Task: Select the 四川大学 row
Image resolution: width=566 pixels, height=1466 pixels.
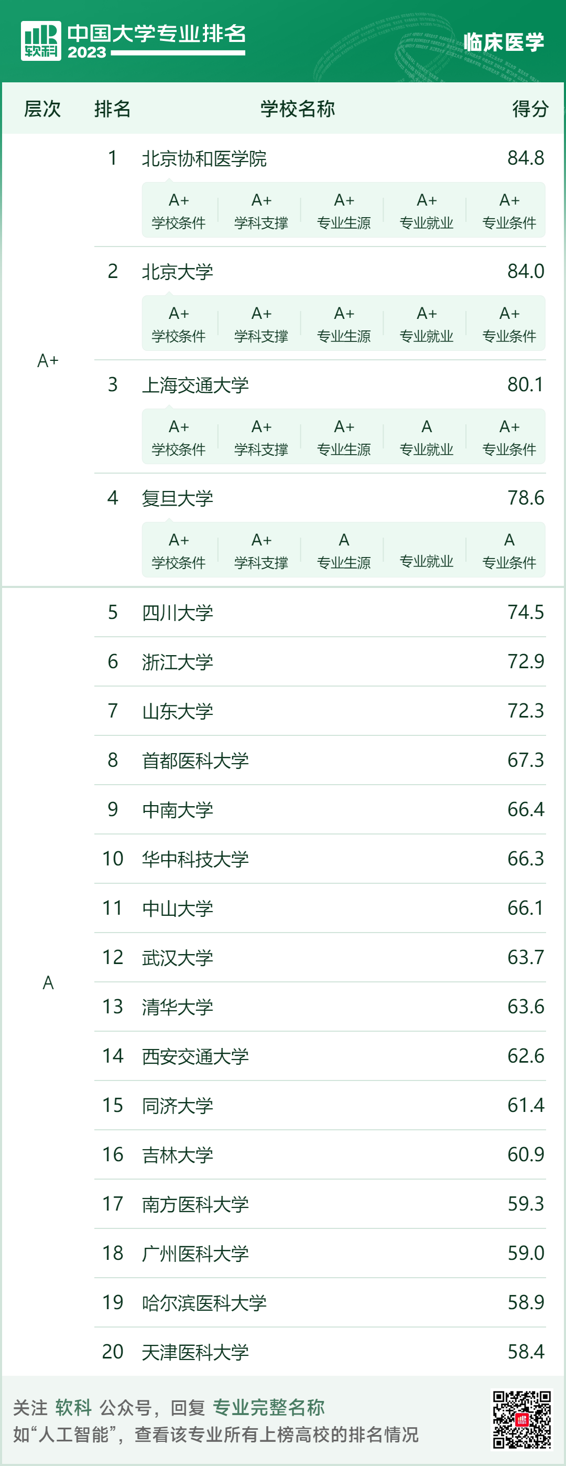Action: tap(320, 613)
